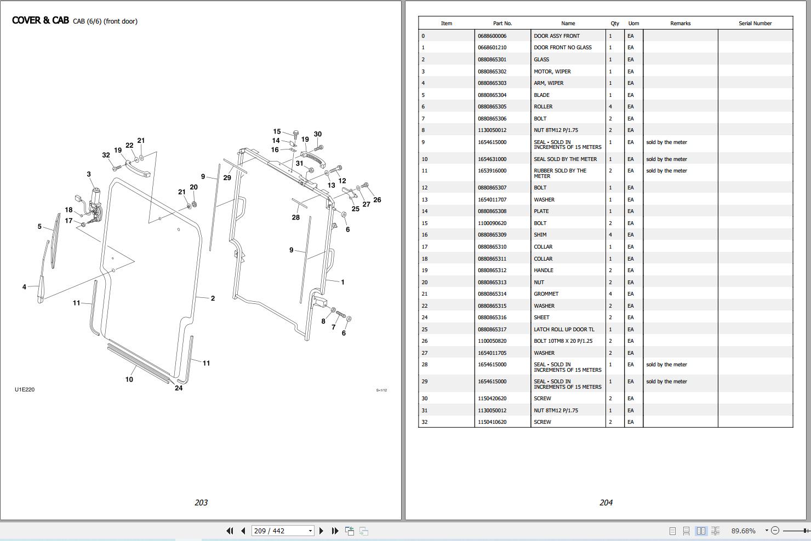811x541 pixels.
Task: Click the ARM, WIPER entry
Action: [x=549, y=83]
